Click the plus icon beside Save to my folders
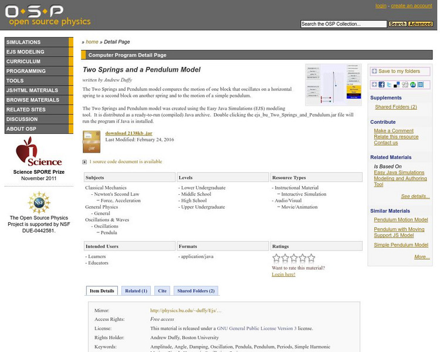The width and height of the screenshot is (440, 352). click(x=374, y=72)
